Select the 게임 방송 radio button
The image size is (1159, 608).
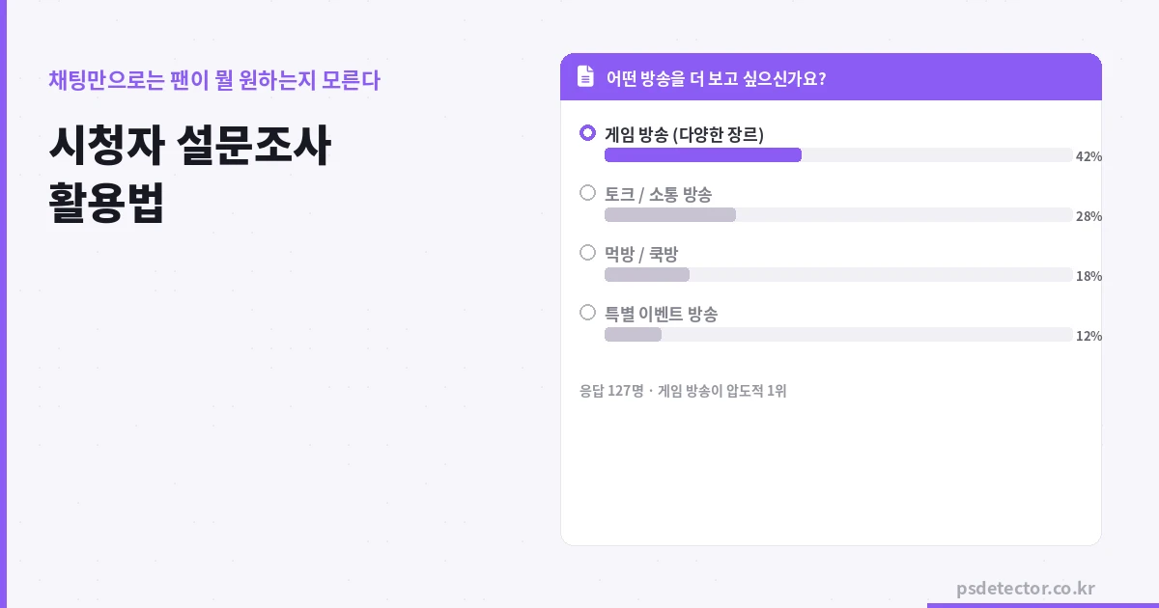click(587, 133)
